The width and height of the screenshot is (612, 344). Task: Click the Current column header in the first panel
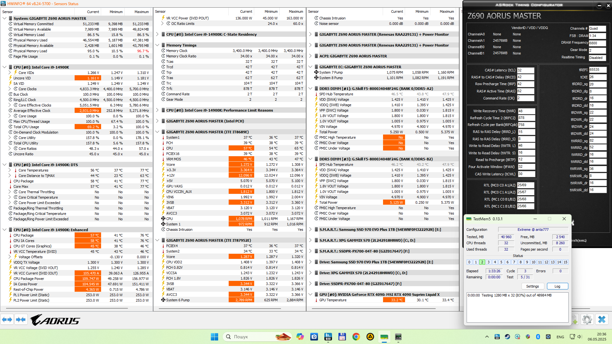(93, 12)
